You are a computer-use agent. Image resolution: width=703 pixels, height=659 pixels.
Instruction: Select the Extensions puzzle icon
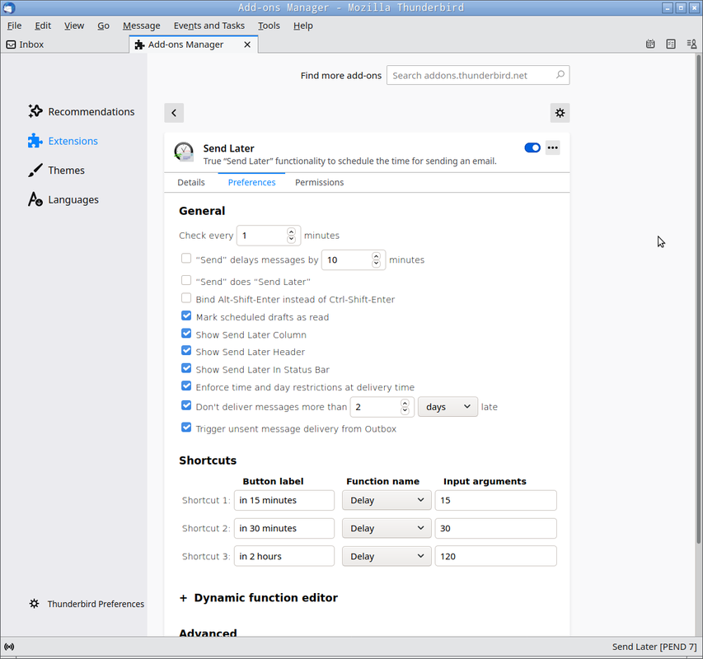click(35, 141)
